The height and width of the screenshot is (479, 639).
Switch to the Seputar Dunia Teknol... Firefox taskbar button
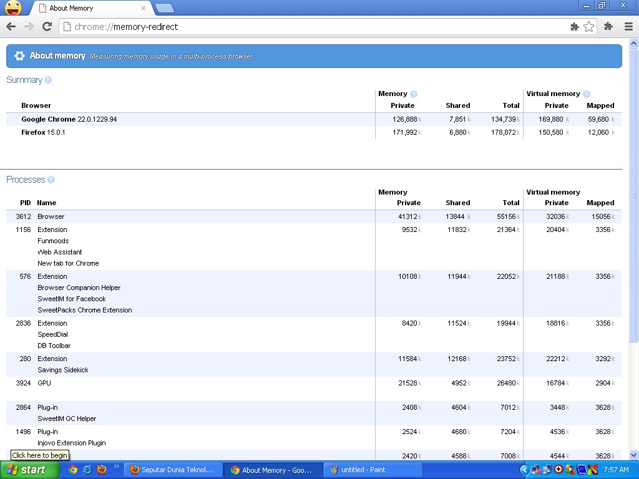[173, 470]
